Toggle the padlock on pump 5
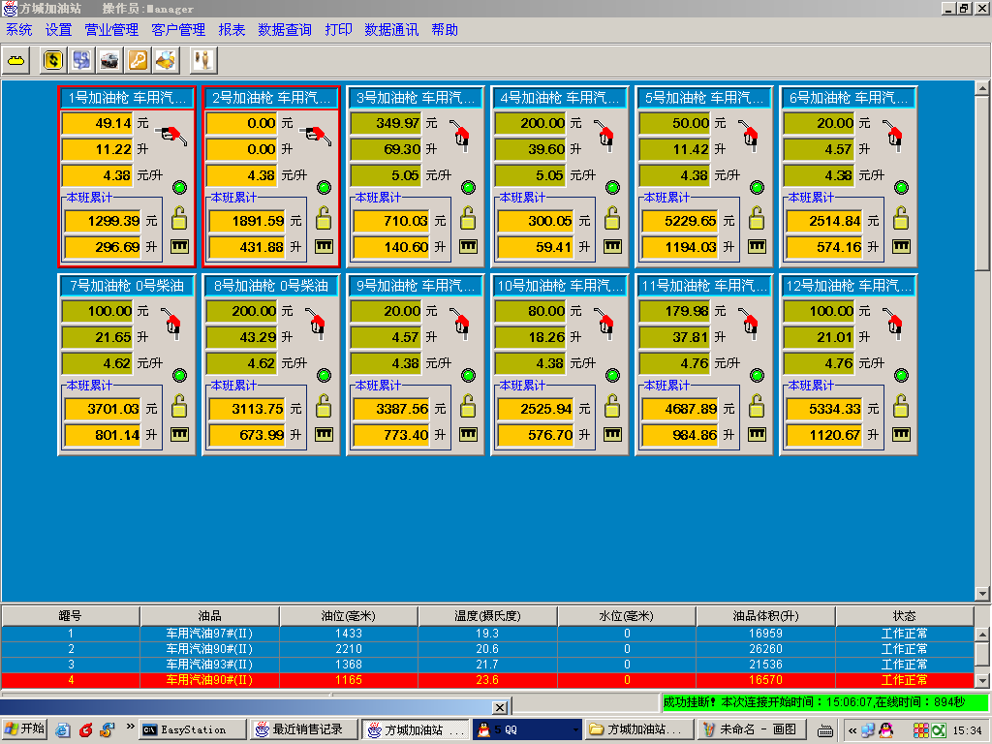Viewport: 992px width, 744px height. click(756, 218)
